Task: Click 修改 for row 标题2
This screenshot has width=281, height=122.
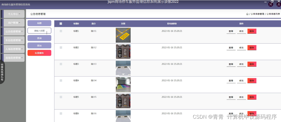Action: coord(241,48)
